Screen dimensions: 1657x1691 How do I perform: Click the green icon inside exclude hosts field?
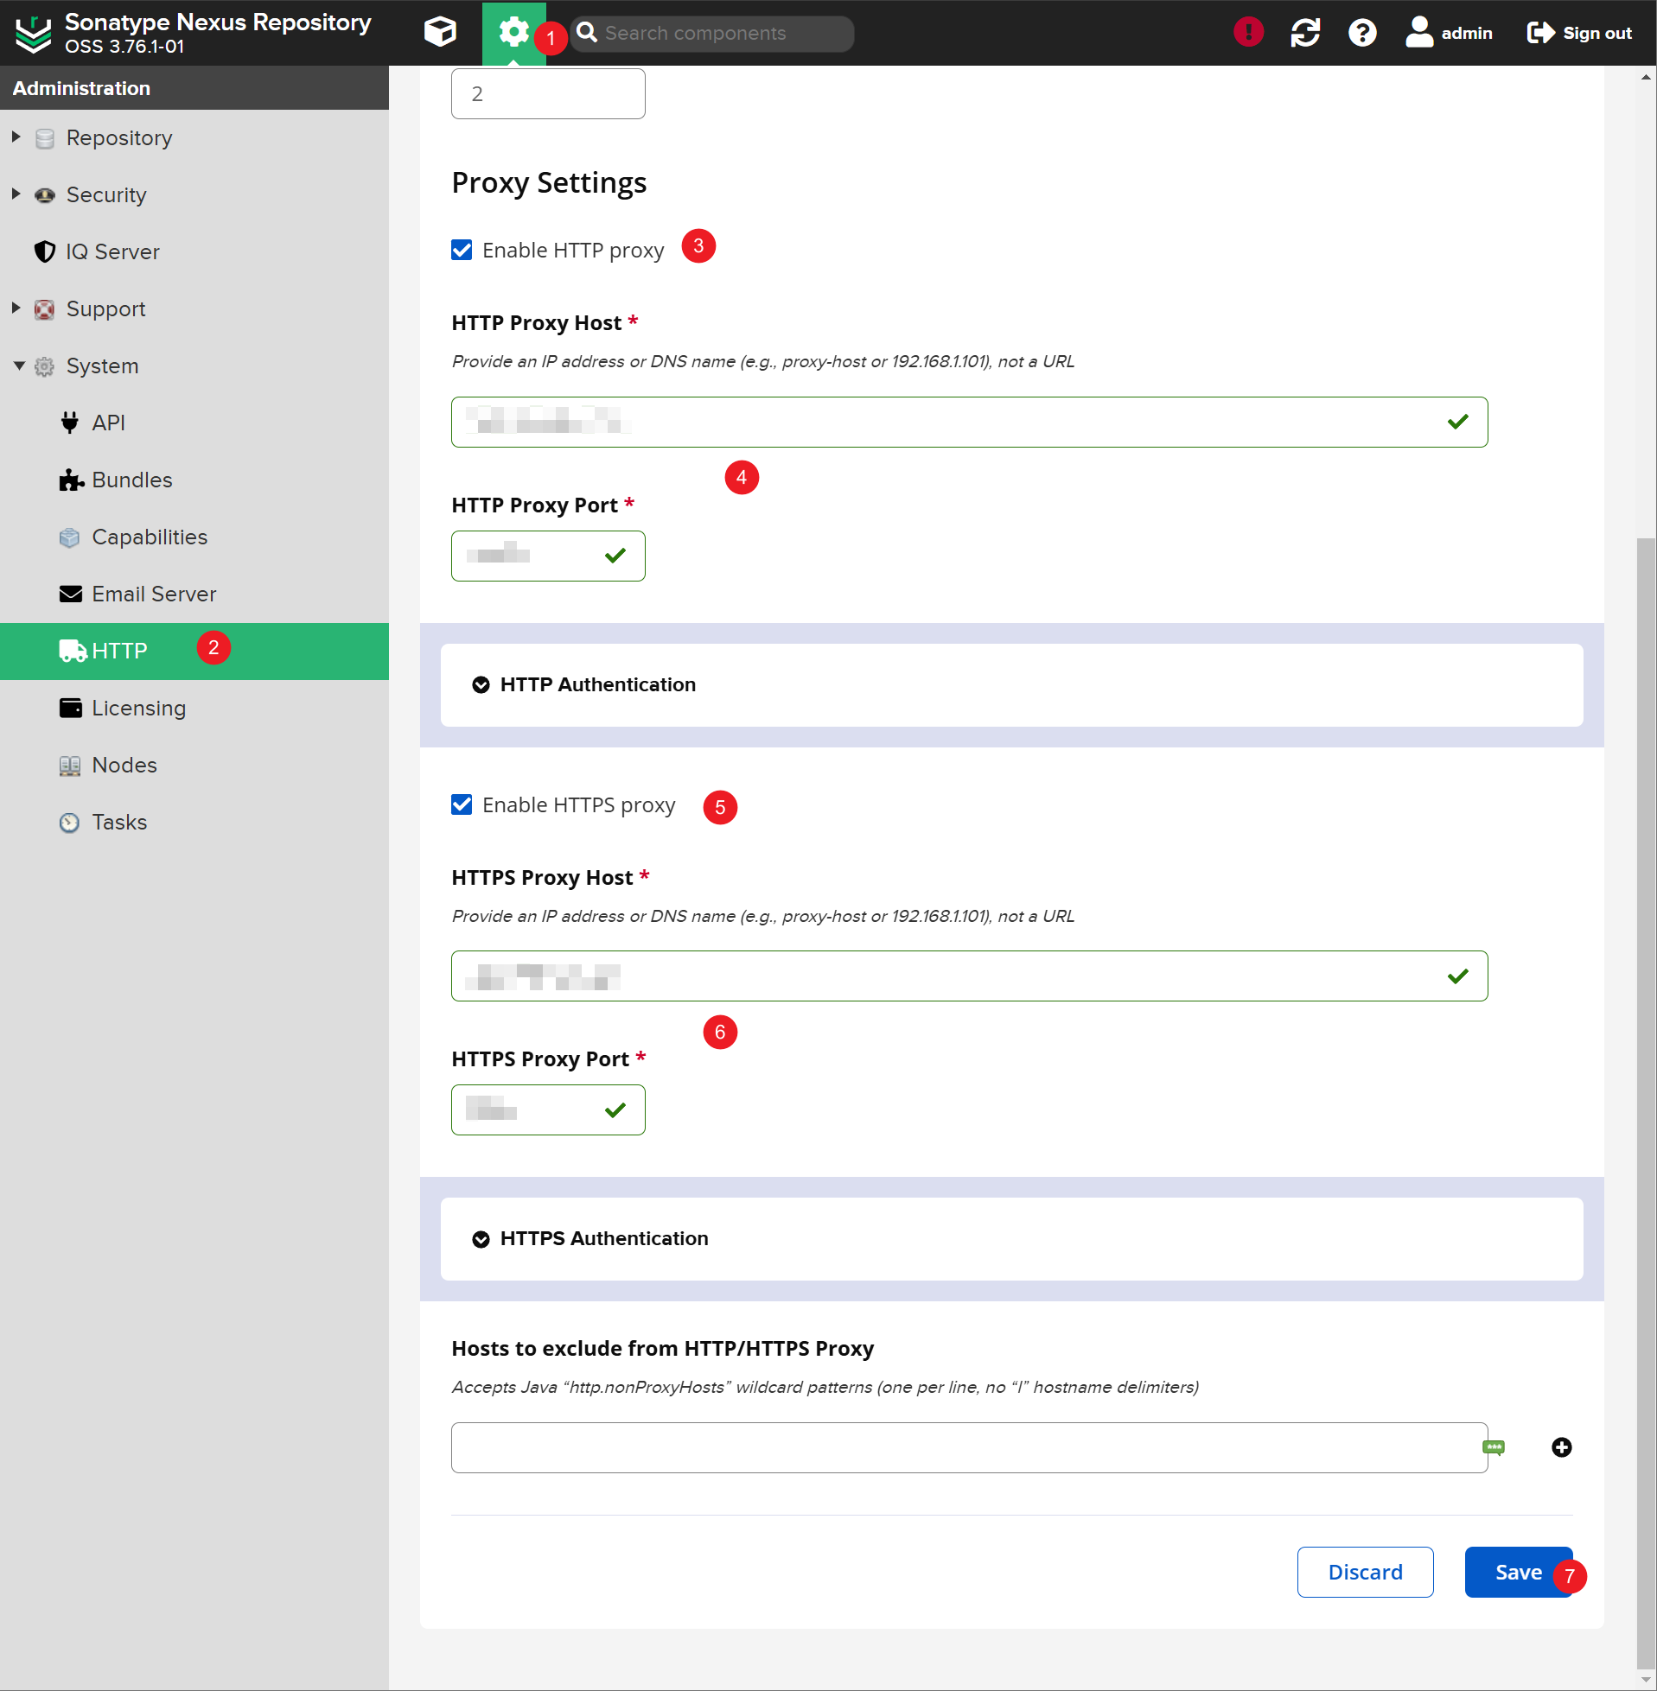pyautogui.click(x=1493, y=1446)
